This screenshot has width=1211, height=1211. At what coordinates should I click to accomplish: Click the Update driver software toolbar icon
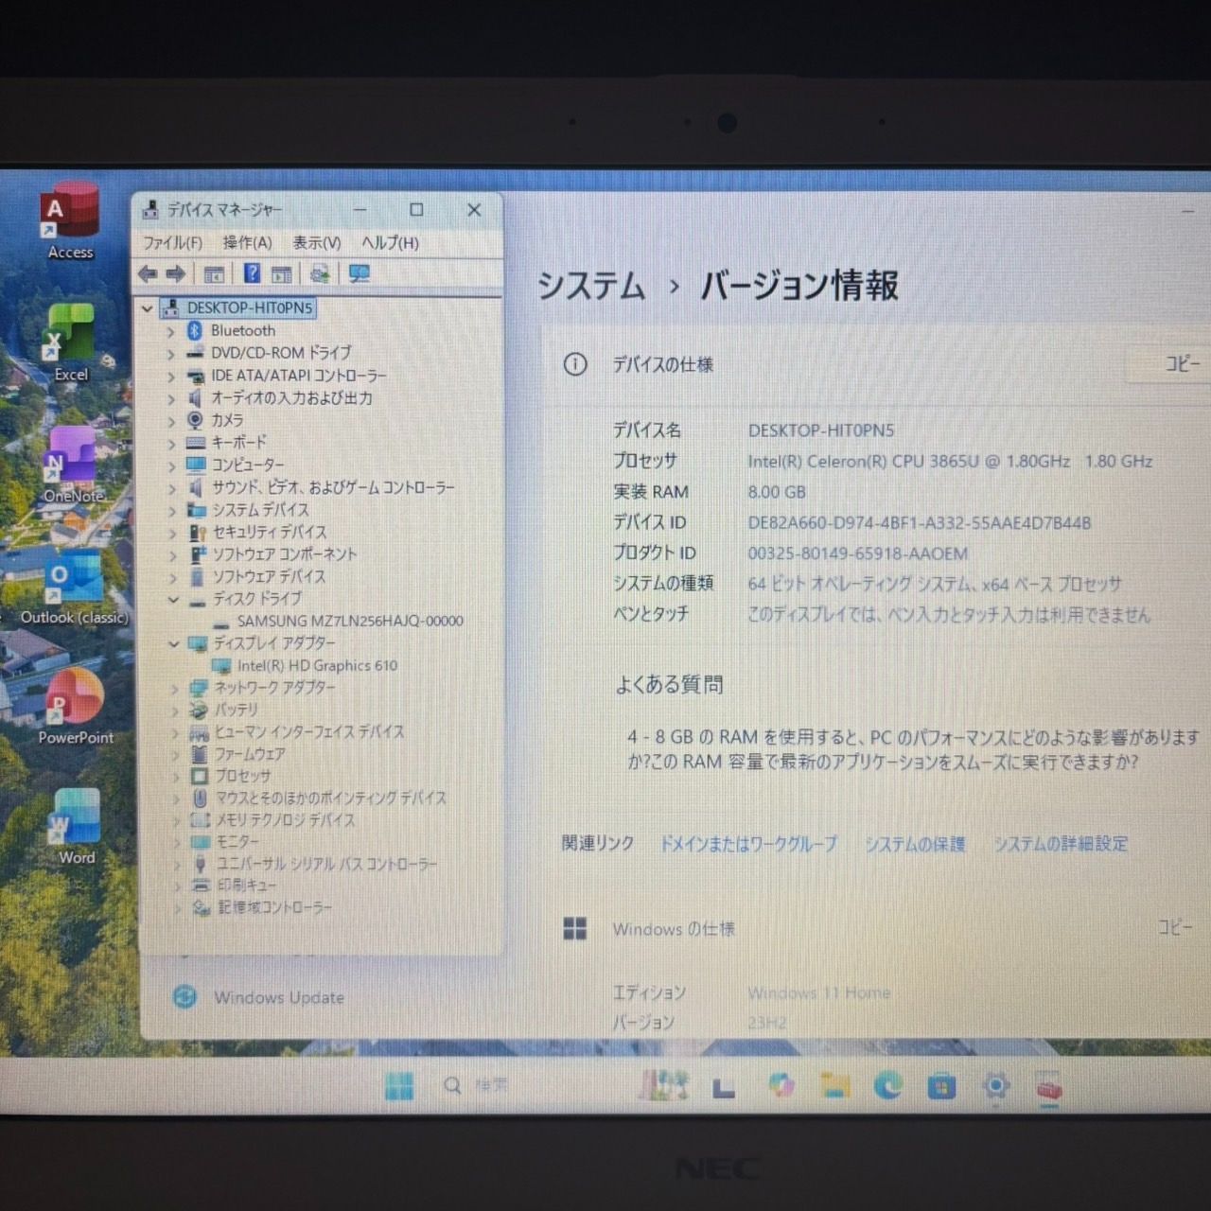tap(320, 274)
